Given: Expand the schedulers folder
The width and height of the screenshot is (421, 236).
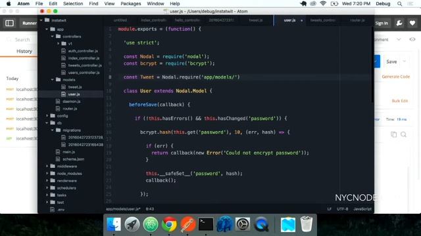Looking at the screenshot, I should 47,188.
